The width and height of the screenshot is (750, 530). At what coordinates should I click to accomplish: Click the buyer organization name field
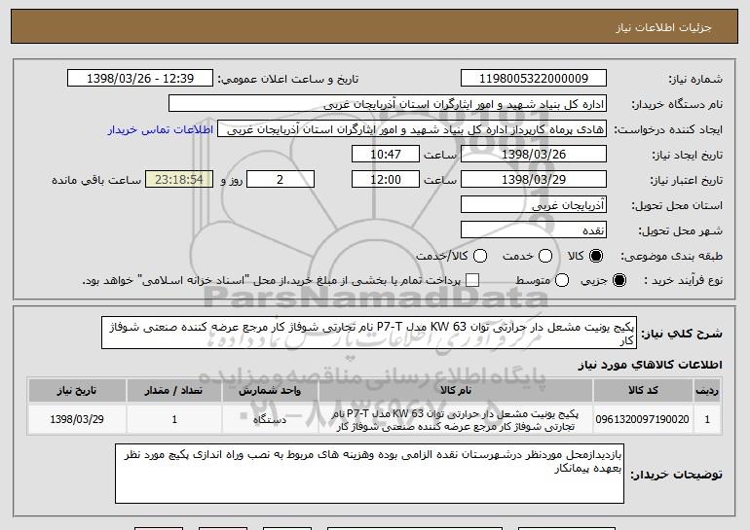coord(388,104)
